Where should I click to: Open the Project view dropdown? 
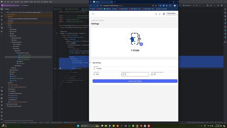7,9
